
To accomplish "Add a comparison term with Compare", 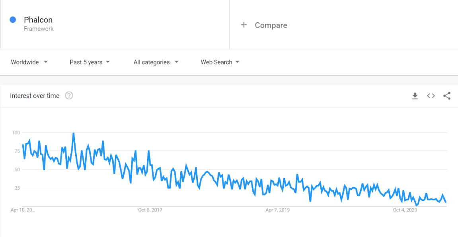I will tap(271, 25).
